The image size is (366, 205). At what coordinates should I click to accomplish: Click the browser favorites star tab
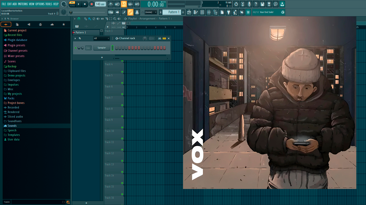[x=64, y=25]
